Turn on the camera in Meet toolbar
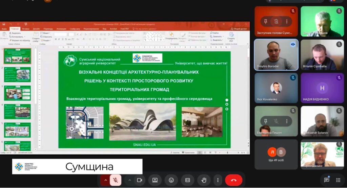The image size is (347, 188). pyautogui.click(x=139, y=180)
